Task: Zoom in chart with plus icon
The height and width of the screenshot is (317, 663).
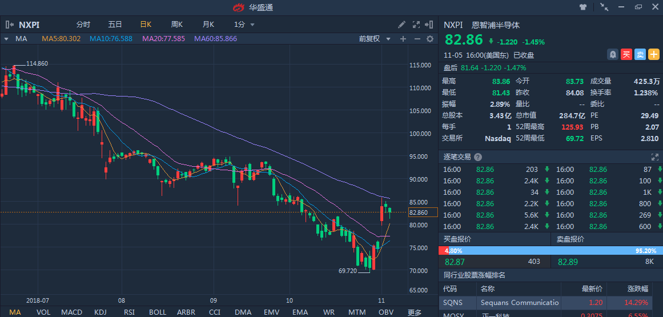Action: [403, 39]
